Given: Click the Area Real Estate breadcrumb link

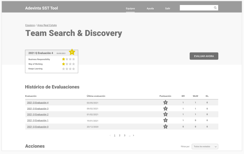Looking at the screenshot, I should (x=47, y=25).
